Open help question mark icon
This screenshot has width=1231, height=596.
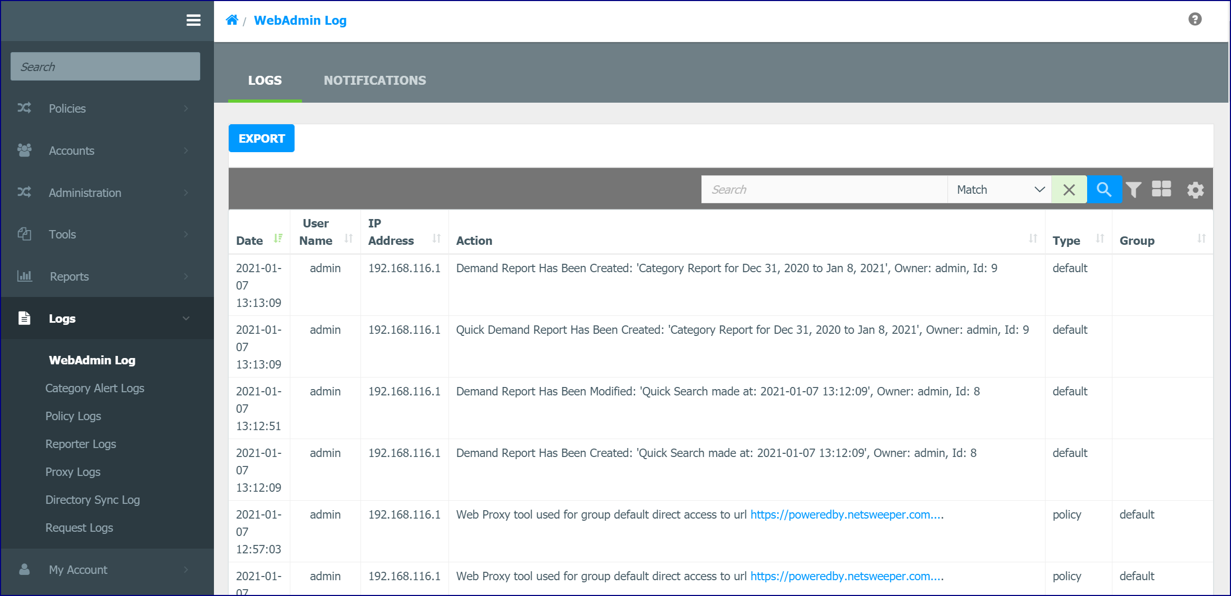[x=1195, y=19]
